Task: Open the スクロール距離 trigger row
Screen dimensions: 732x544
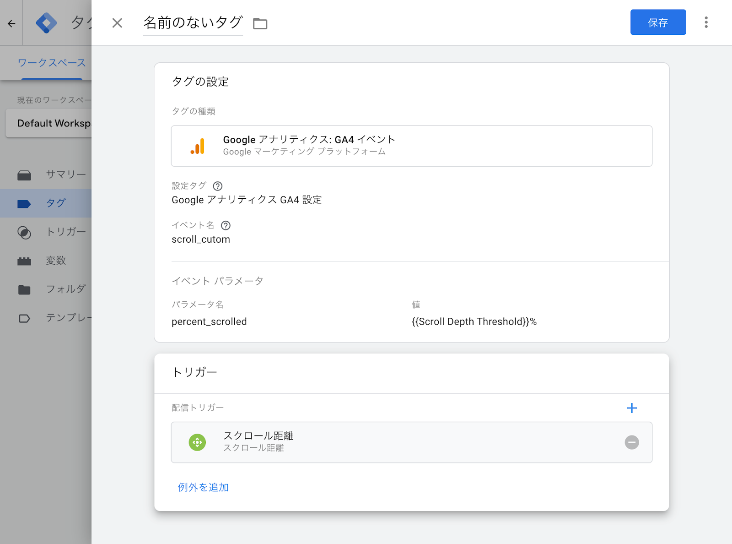Action: pos(411,442)
